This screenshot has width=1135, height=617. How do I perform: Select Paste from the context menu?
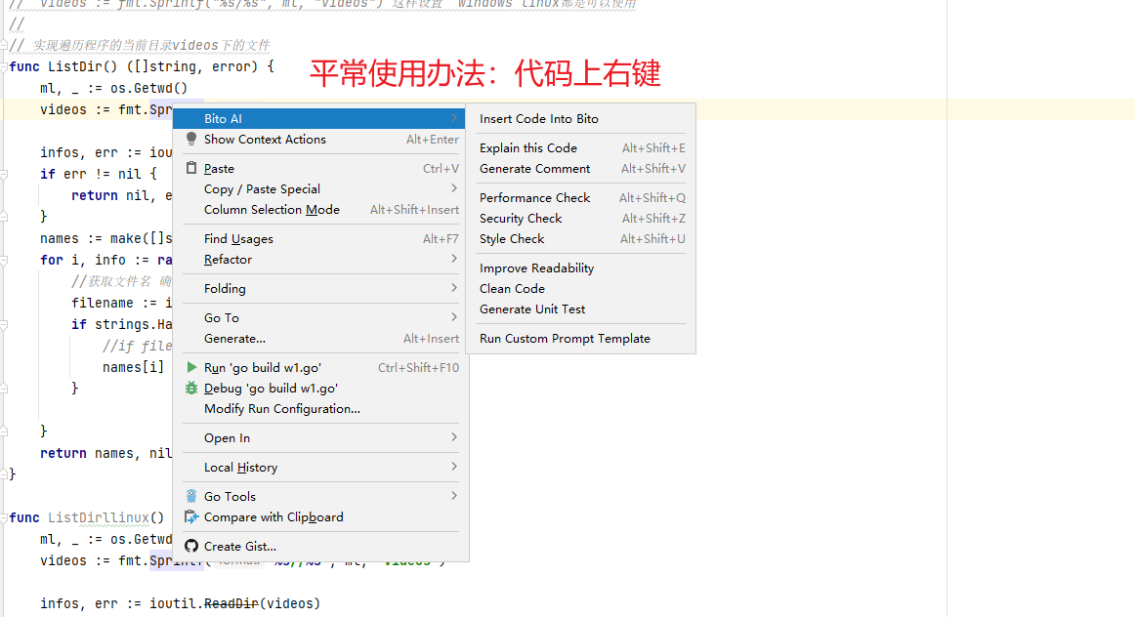coord(319,168)
